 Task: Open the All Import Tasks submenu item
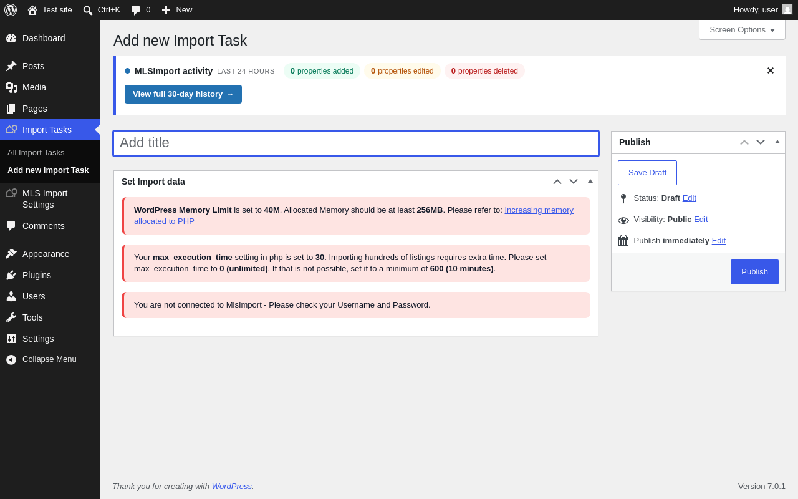point(36,152)
